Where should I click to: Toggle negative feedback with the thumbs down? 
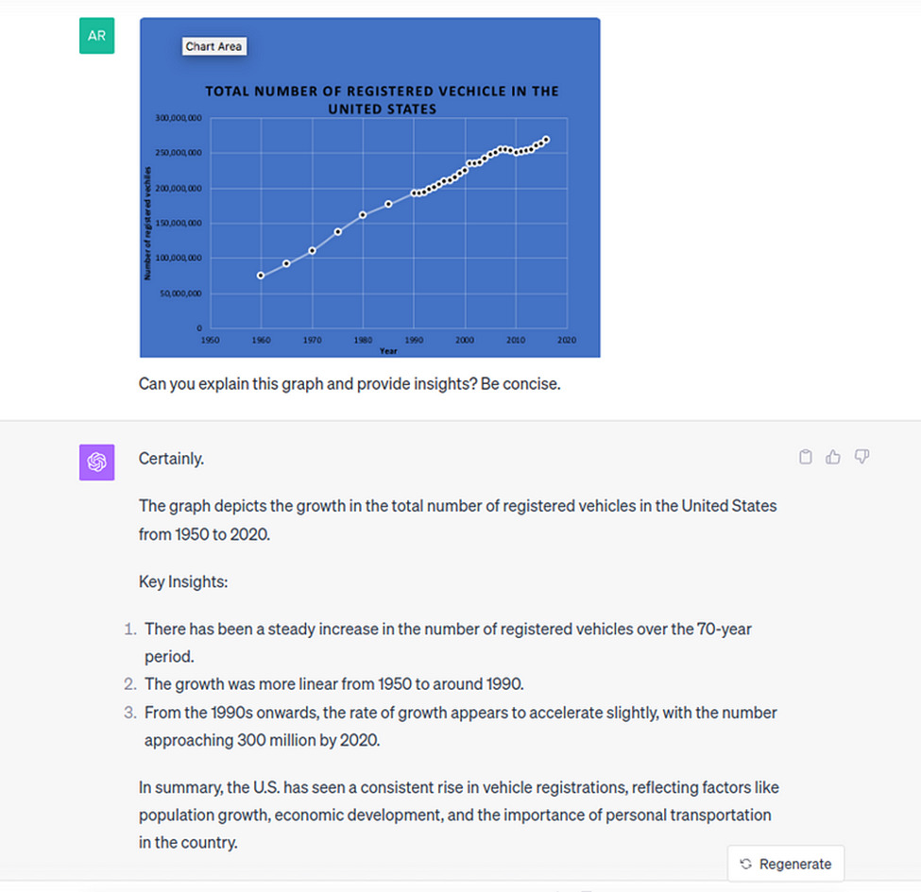[861, 457]
